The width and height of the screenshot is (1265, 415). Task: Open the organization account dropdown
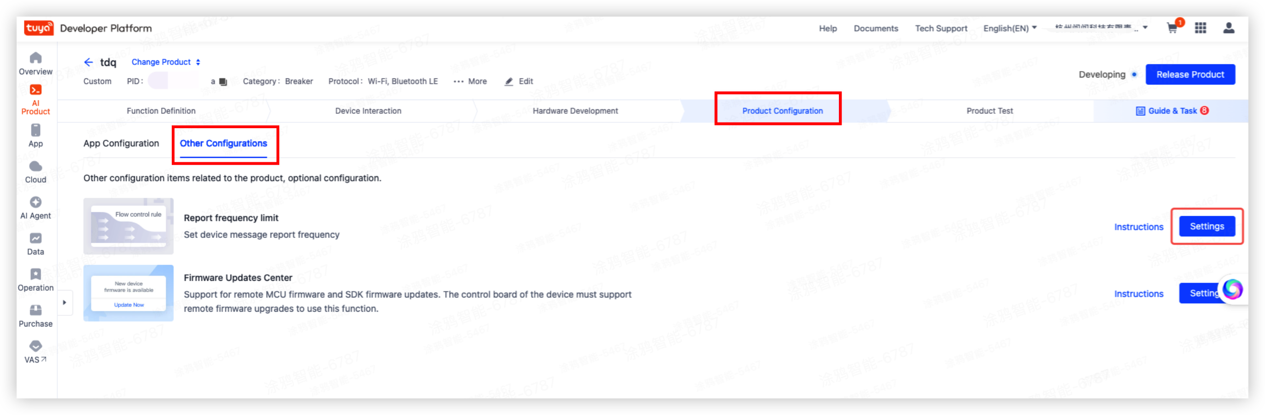(1101, 28)
